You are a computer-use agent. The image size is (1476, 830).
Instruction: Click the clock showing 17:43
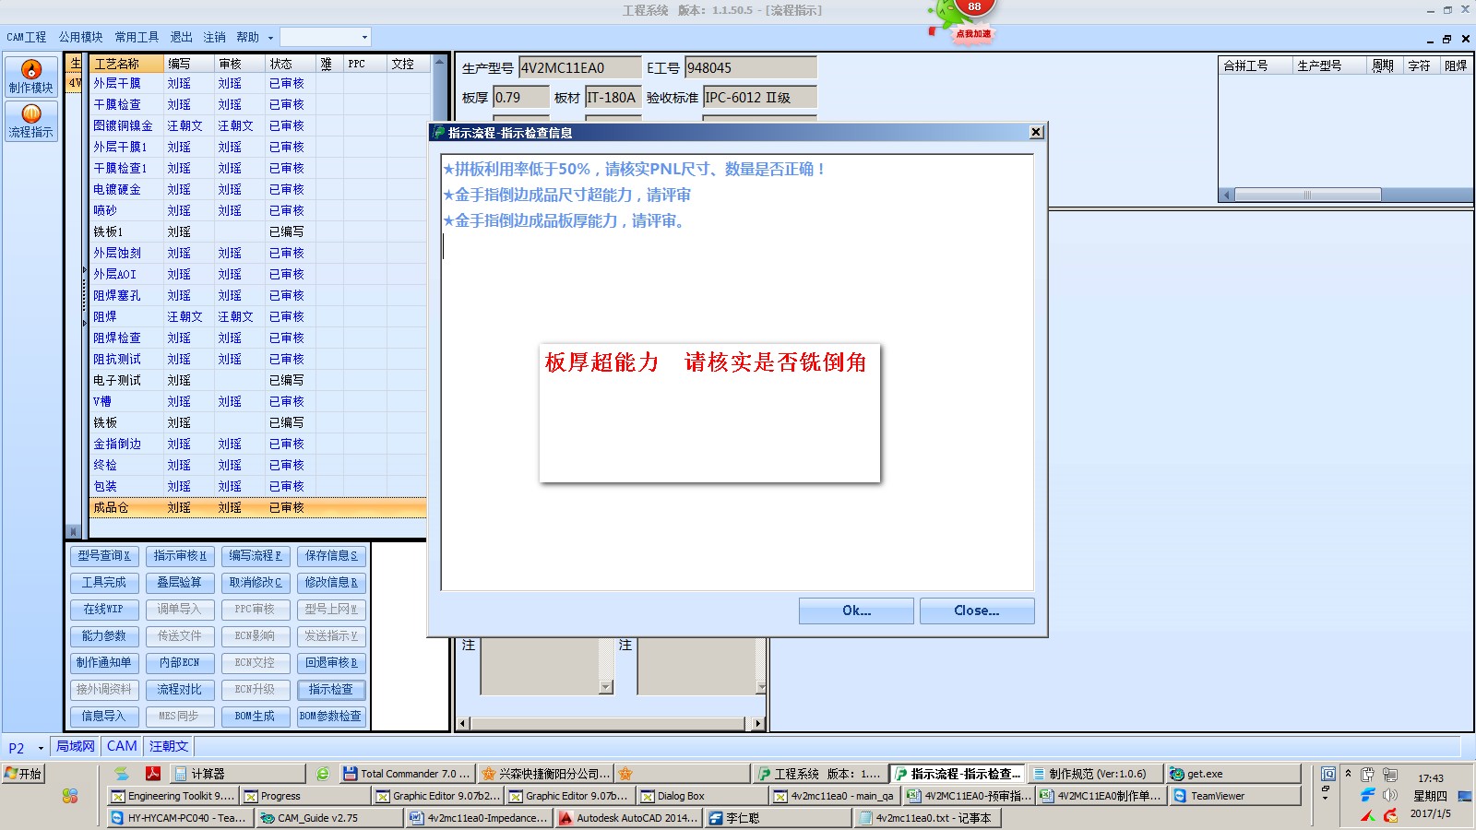1431,778
